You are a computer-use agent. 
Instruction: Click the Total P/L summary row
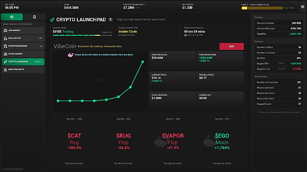pyautogui.click(x=279, y=34)
